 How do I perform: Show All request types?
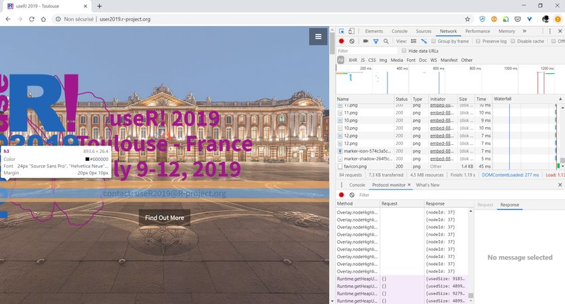click(x=340, y=61)
